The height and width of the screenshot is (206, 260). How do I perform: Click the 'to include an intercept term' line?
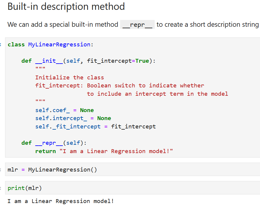coord(157,94)
